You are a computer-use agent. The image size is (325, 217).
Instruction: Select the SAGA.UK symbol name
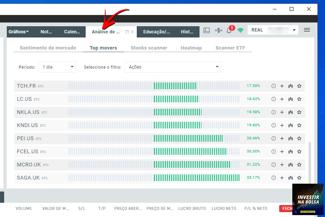point(28,178)
